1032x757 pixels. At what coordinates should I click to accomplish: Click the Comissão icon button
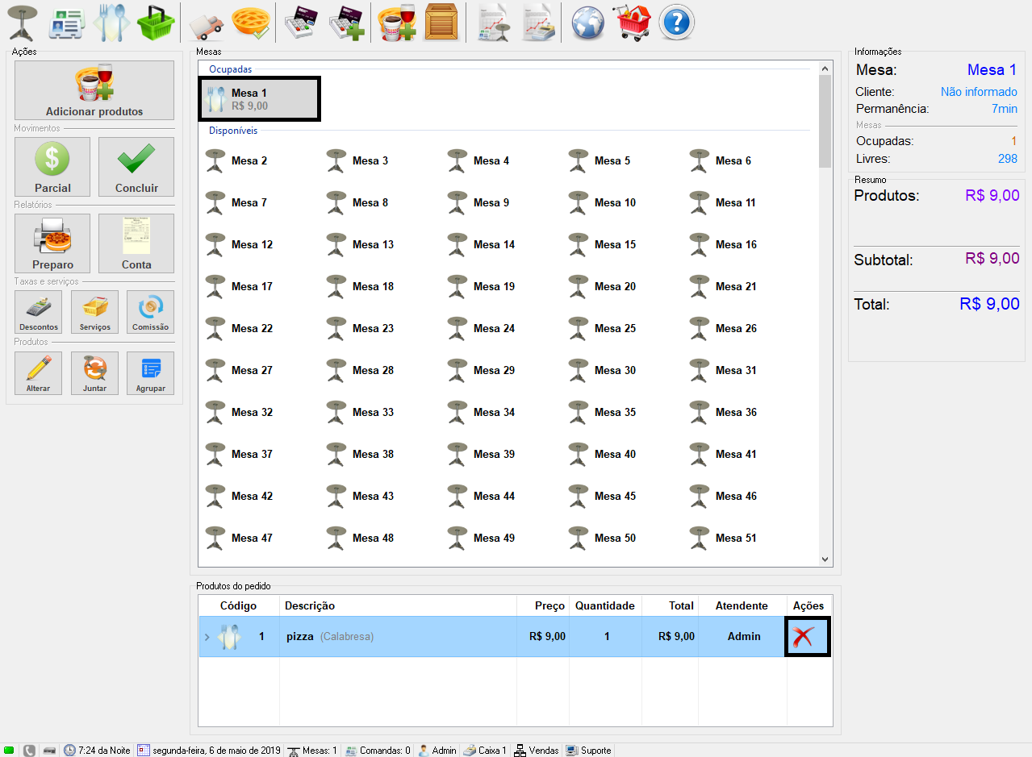pos(150,312)
